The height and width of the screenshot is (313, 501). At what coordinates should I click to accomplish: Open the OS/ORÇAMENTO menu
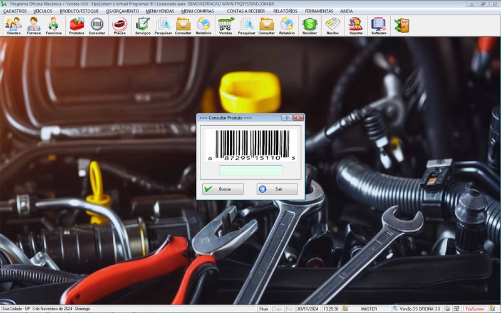tap(122, 11)
